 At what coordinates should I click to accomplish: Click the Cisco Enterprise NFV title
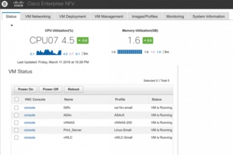(x=51, y=4)
